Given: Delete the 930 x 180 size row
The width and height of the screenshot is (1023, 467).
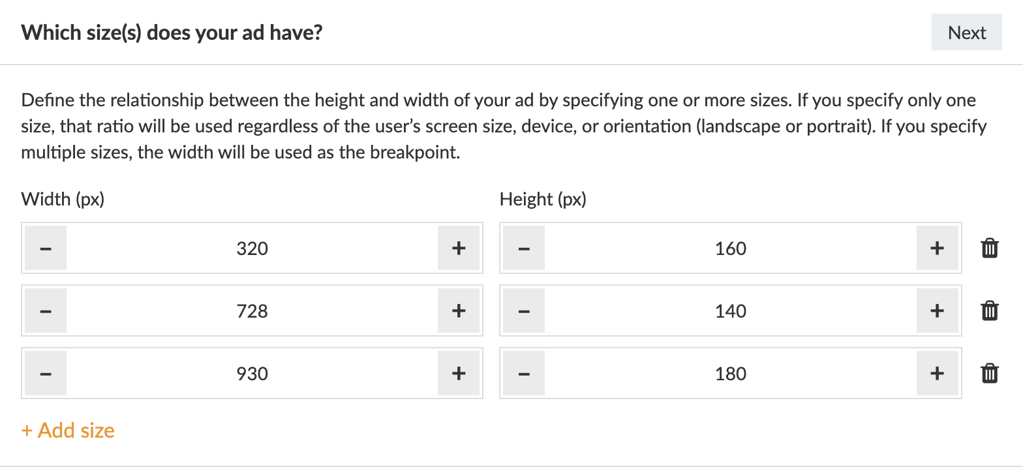Looking at the screenshot, I should (990, 373).
